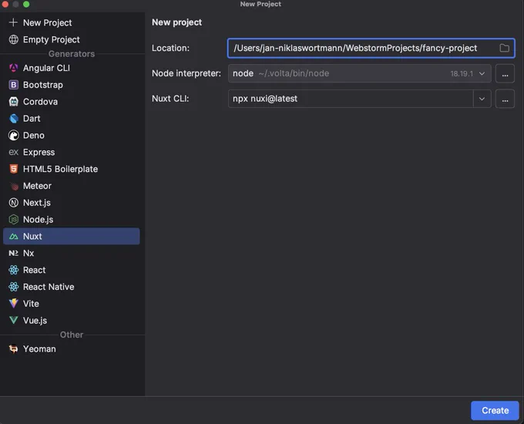Click the npx nuxi@latest text field
The height and width of the screenshot is (424, 524).
(351, 99)
